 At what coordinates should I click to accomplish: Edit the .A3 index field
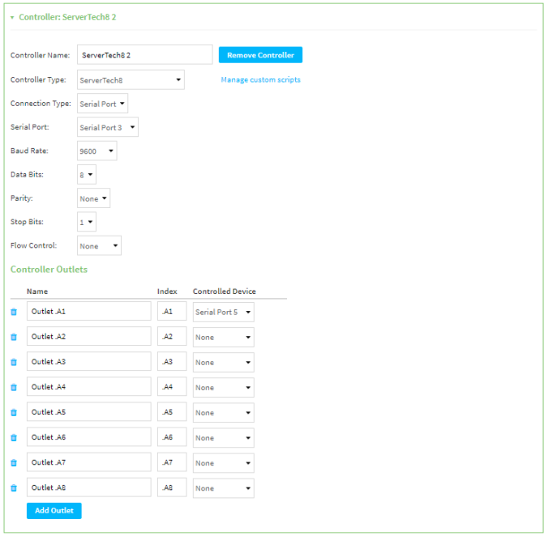point(172,362)
